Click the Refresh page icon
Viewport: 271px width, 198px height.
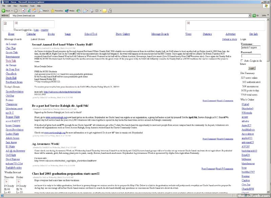click(29, 11)
